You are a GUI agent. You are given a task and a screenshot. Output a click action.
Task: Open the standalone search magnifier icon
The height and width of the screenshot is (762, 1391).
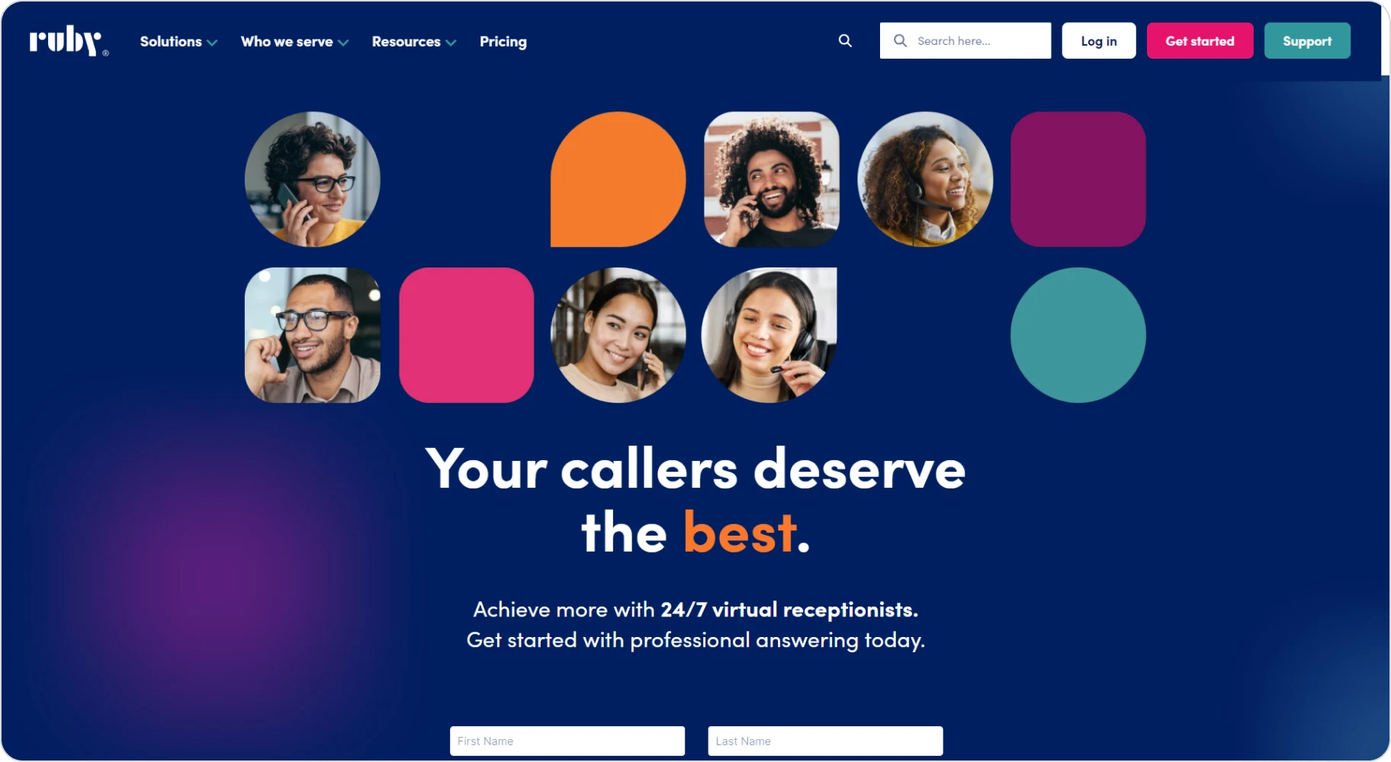coord(845,40)
